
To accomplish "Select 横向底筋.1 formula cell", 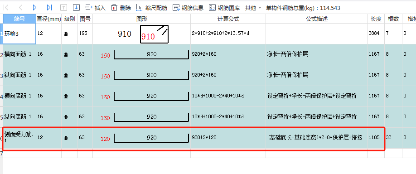I will [x=228, y=96].
